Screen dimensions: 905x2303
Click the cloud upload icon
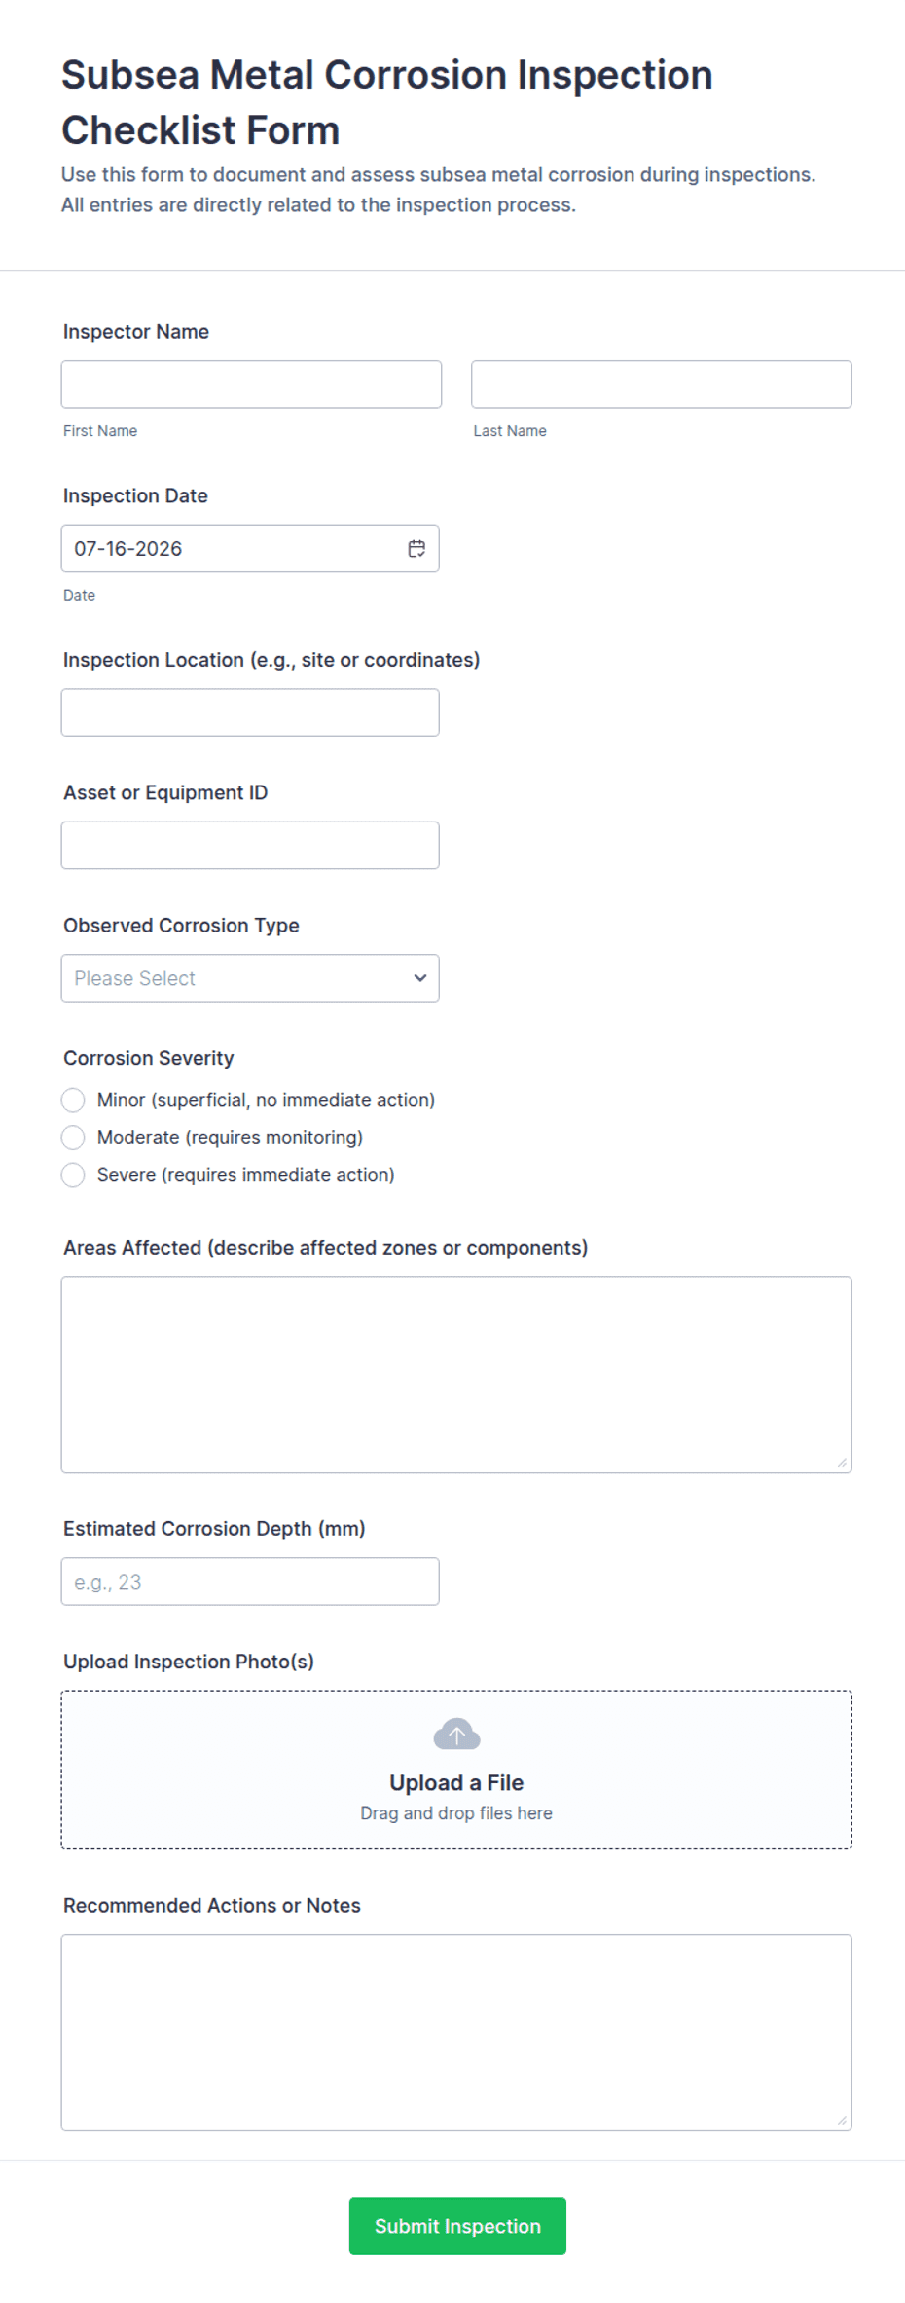point(456,1734)
